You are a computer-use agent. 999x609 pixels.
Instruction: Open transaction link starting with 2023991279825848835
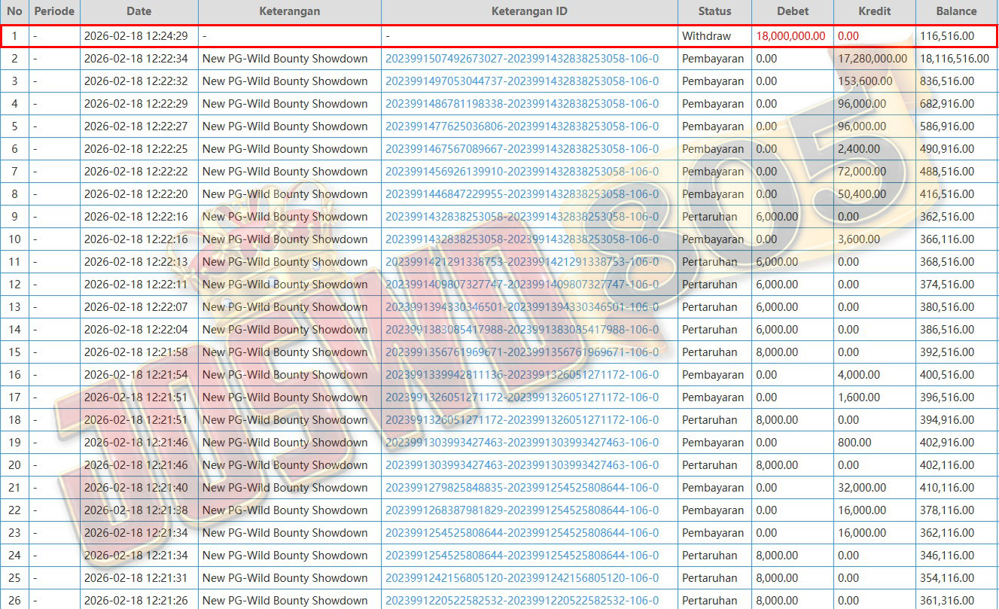(522, 488)
